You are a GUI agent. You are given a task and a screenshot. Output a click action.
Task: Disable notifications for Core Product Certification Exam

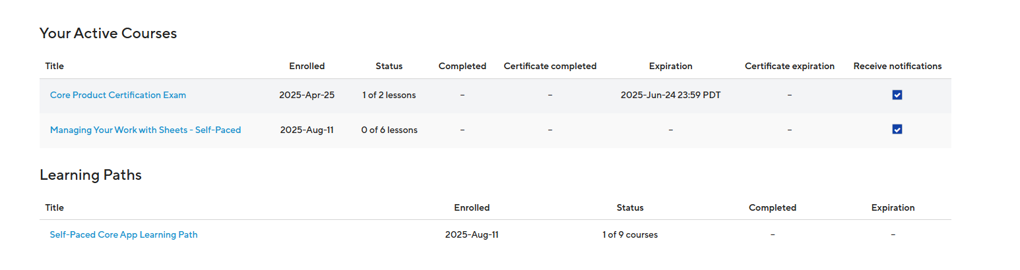(897, 95)
